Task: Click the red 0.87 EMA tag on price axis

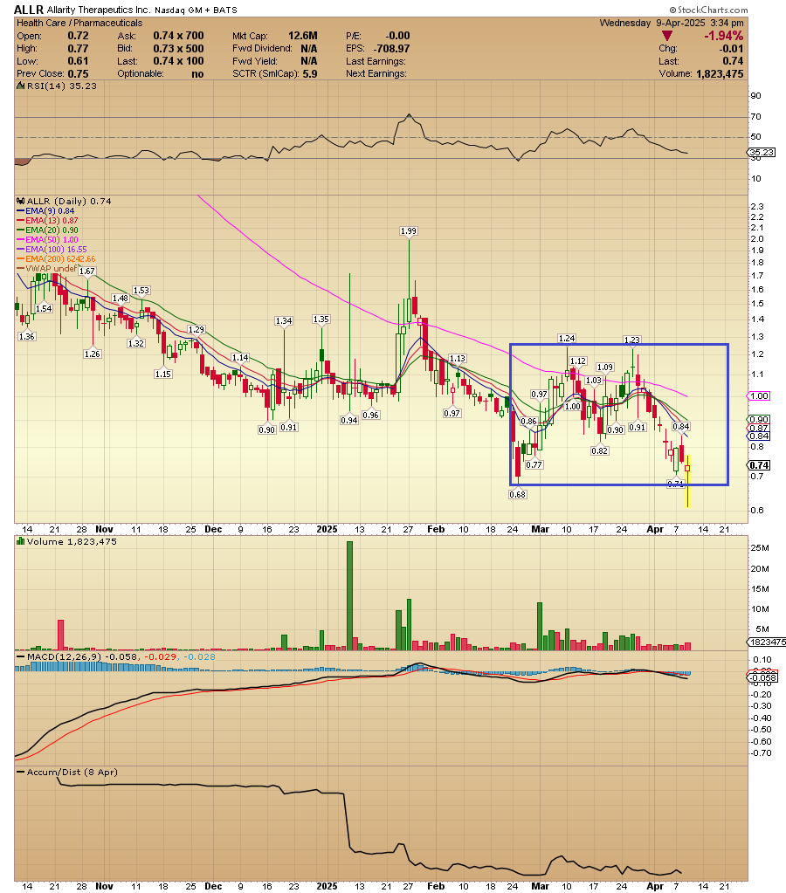Action: (759, 429)
